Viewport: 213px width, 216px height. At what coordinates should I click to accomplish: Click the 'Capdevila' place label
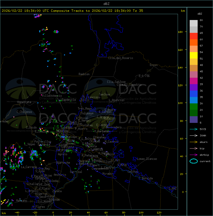(69, 100)
